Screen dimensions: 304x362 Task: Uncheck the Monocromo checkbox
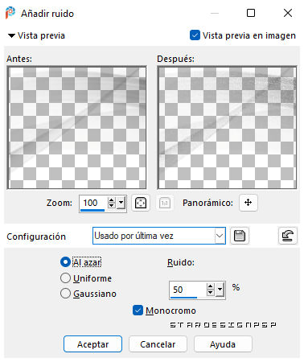click(x=138, y=311)
